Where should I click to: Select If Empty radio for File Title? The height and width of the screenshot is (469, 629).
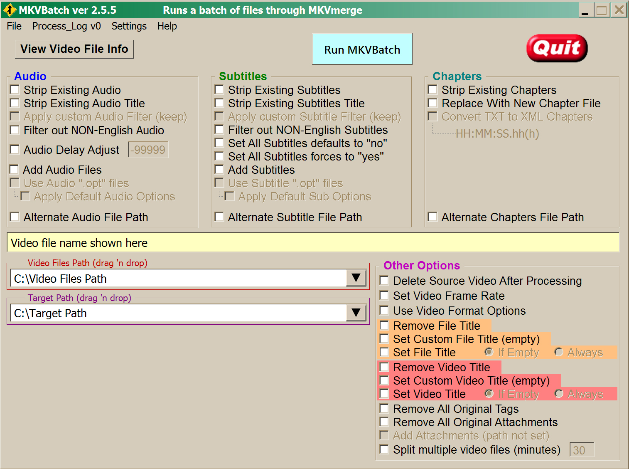coord(489,352)
